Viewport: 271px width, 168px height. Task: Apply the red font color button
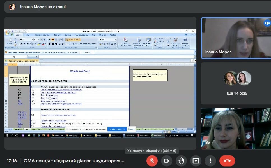(44, 44)
